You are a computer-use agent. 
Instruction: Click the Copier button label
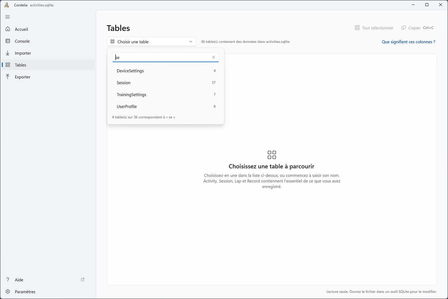[414, 28]
